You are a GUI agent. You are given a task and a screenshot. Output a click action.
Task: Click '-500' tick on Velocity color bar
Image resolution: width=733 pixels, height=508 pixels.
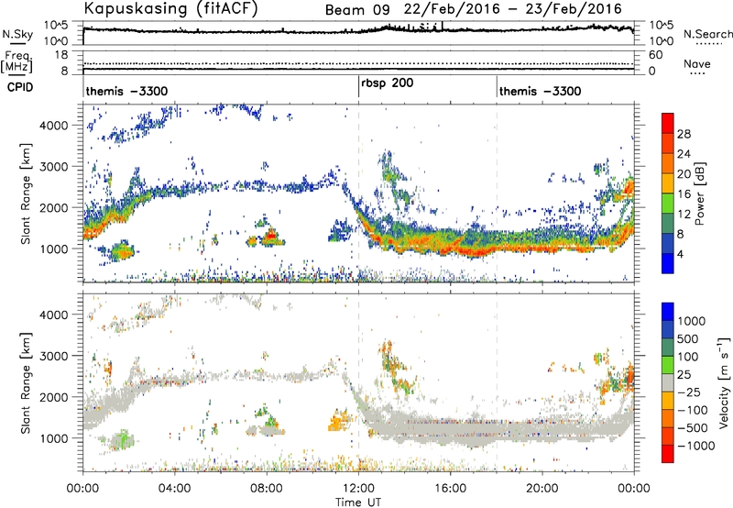click(x=693, y=427)
